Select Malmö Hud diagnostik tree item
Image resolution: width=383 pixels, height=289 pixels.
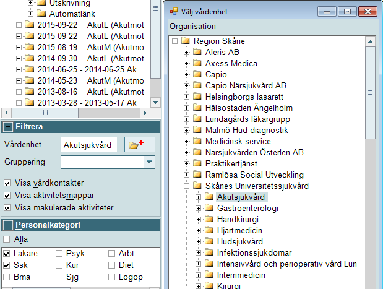point(247,130)
